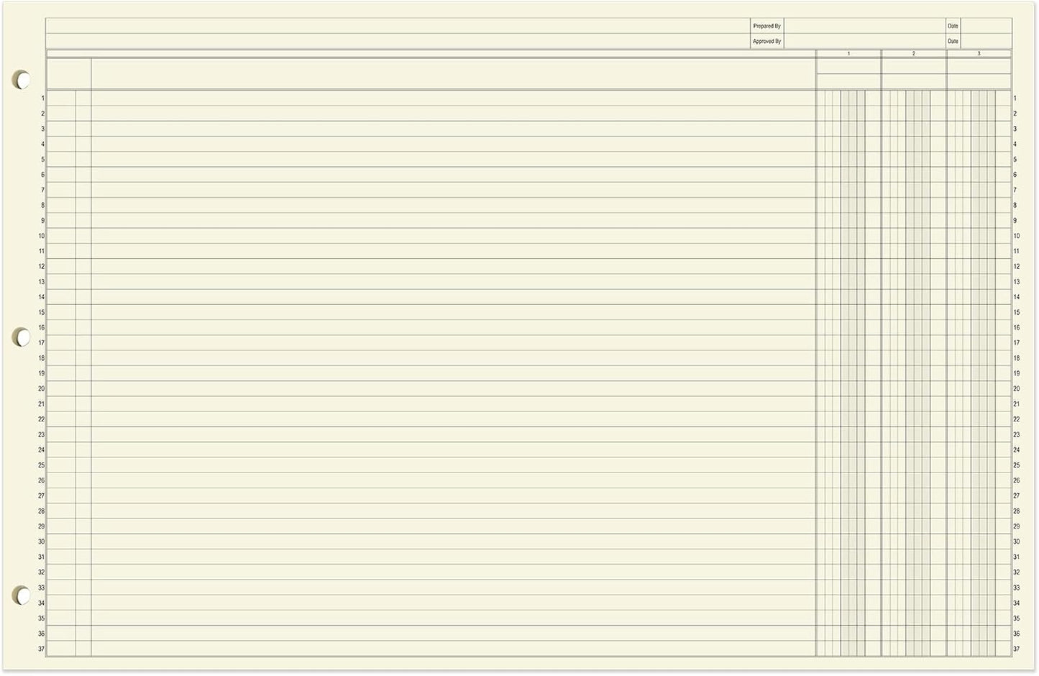The width and height of the screenshot is (1039, 676).
Task: Click the Prepared By label
Action: [x=766, y=26]
